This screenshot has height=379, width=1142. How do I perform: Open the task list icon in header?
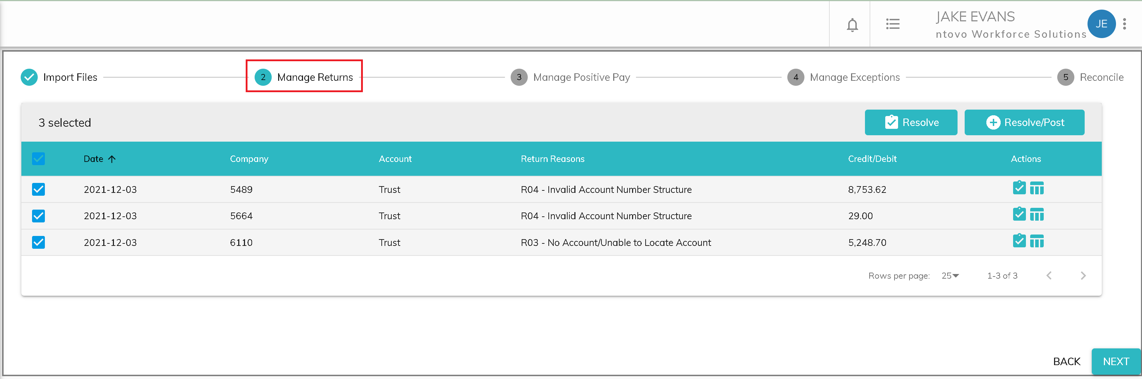[892, 24]
